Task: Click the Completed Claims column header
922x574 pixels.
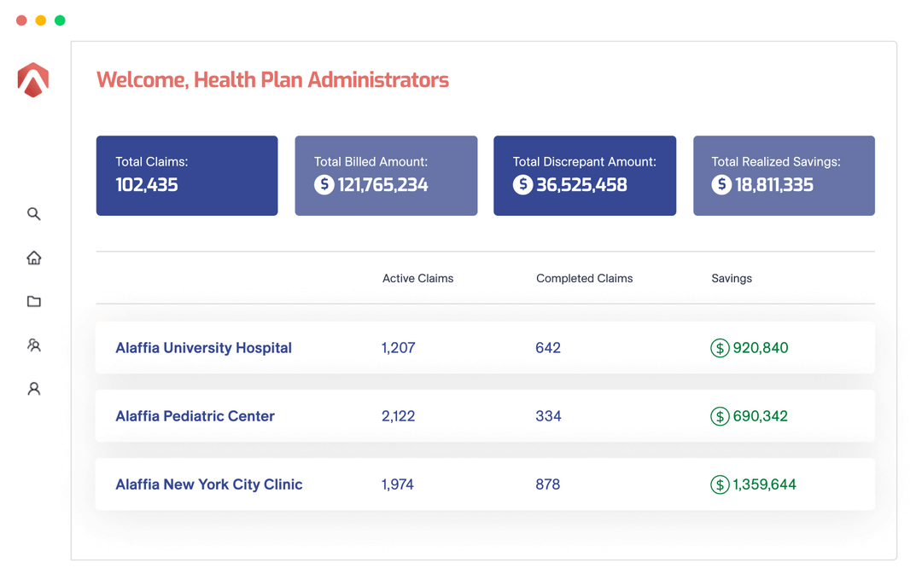Action: (x=584, y=278)
